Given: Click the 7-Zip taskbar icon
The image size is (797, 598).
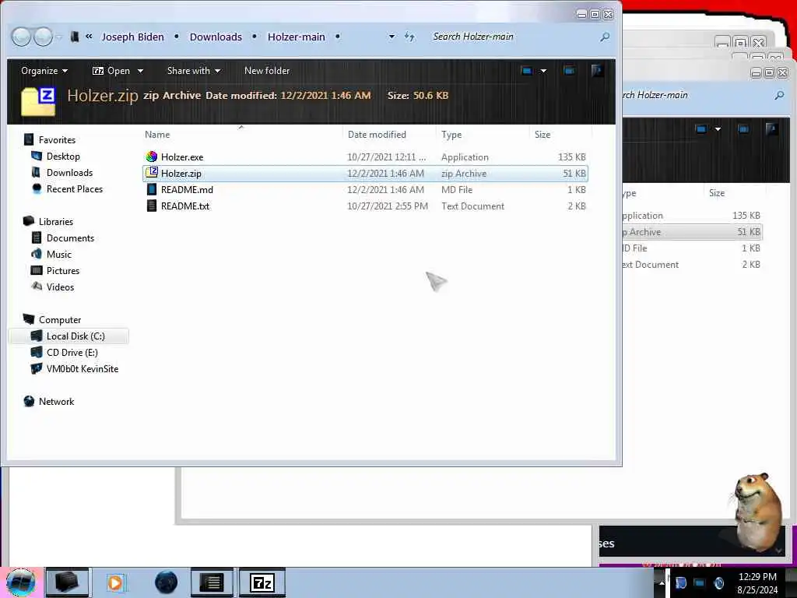Looking at the screenshot, I should point(262,582).
